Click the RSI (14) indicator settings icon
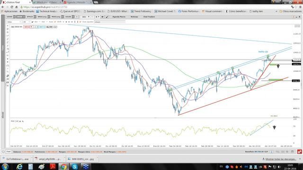 pos(23,121)
